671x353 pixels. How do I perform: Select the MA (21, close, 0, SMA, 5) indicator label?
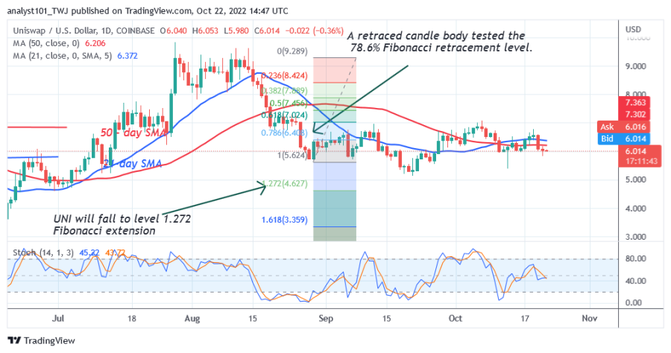click(x=63, y=56)
